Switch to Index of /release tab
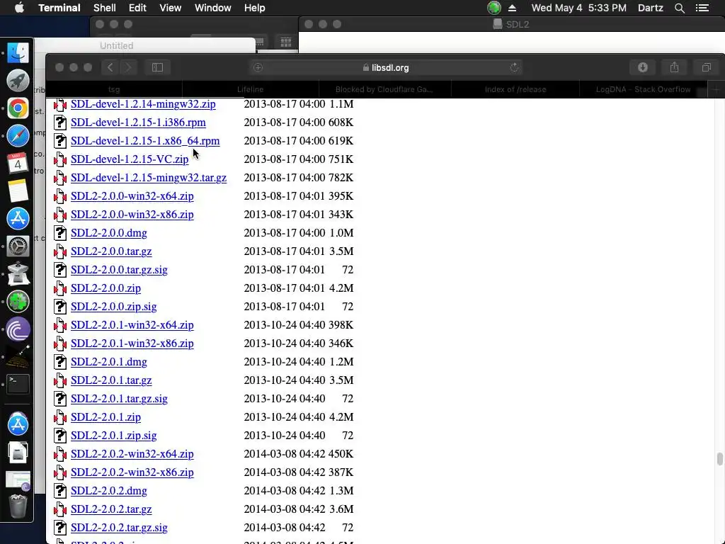725x544 pixels. coord(515,89)
